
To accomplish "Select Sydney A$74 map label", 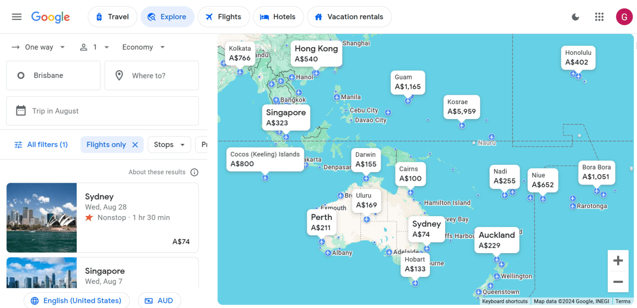I will 426,229.
